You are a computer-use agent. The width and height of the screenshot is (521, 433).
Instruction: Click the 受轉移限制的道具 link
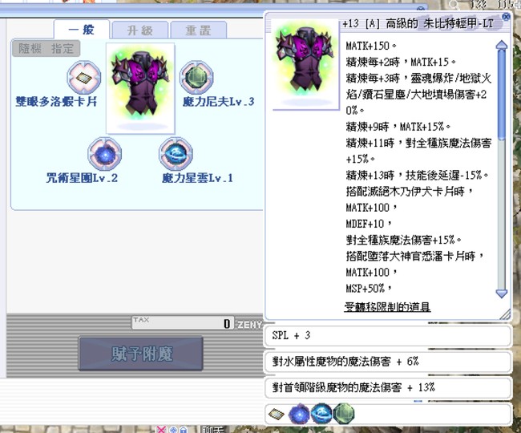tap(387, 307)
